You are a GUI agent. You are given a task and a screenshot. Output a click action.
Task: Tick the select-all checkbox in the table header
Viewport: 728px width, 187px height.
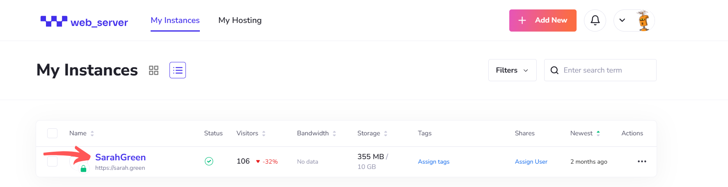click(52, 133)
